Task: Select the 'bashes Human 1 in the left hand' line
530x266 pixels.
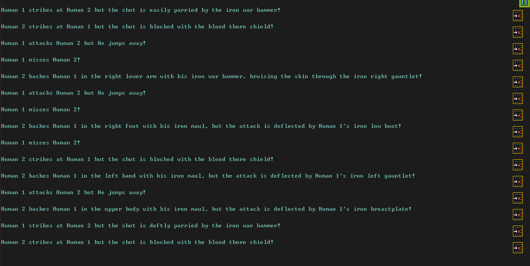Action: pyautogui.click(x=208, y=176)
